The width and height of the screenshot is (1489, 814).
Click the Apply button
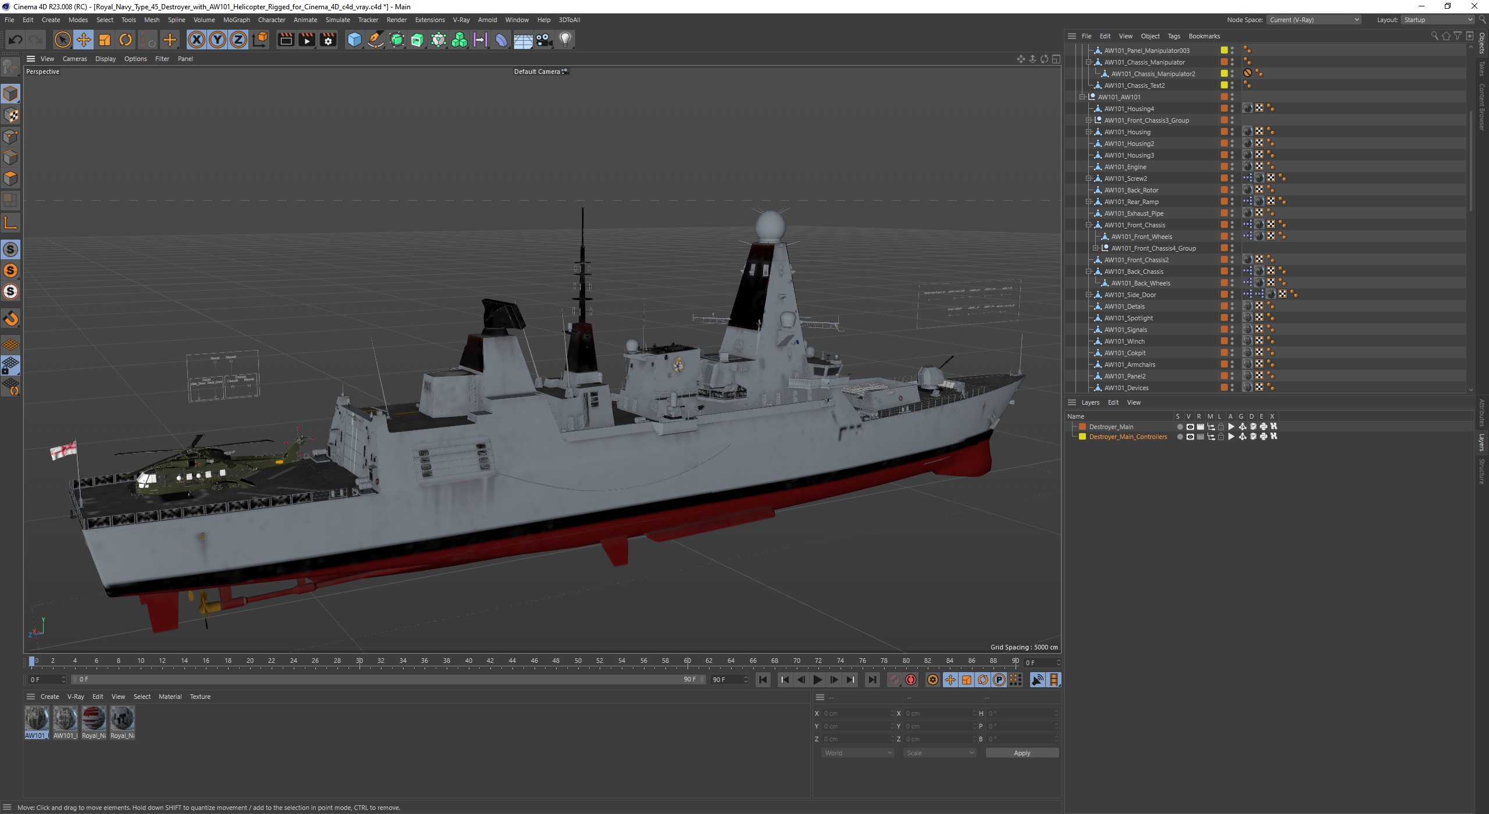[1022, 753]
